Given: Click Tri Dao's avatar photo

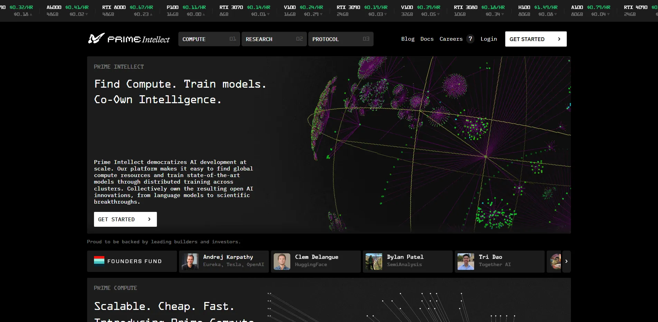Looking at the screenshot, I should [466, 261].
